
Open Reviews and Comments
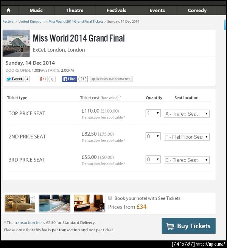pos(111,79)
